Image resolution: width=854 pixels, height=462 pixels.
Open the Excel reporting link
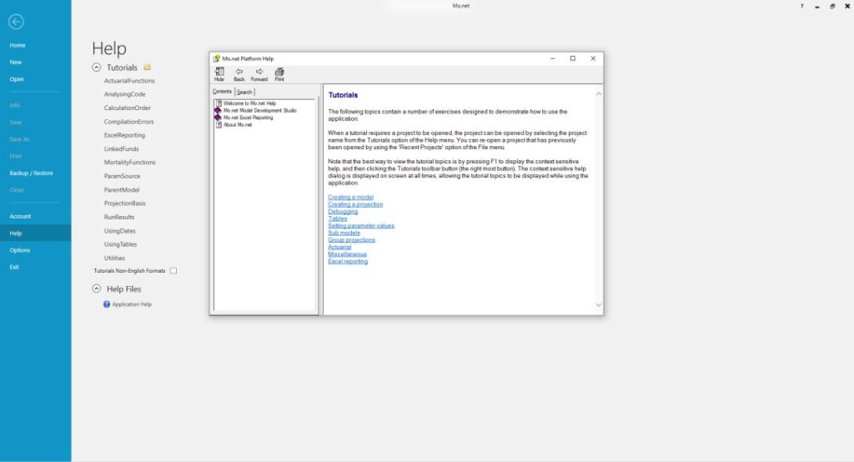click(348, 262)
